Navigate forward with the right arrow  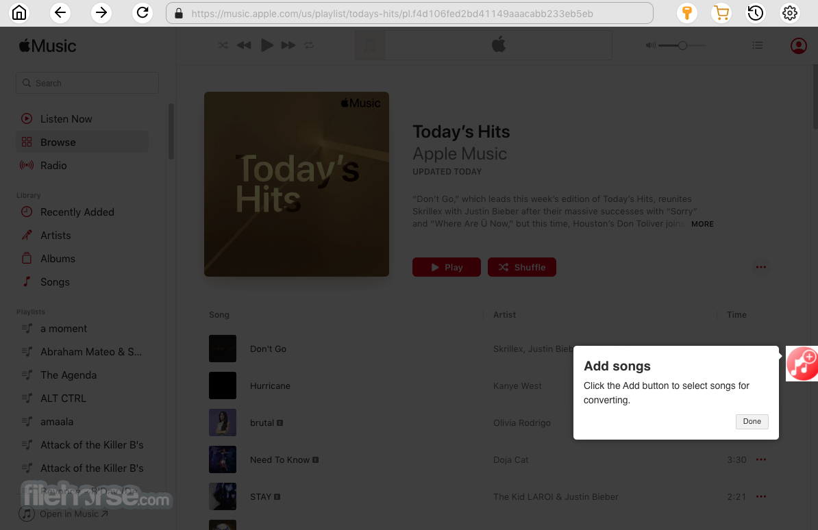pyautogui.click(x=101, y=12)
